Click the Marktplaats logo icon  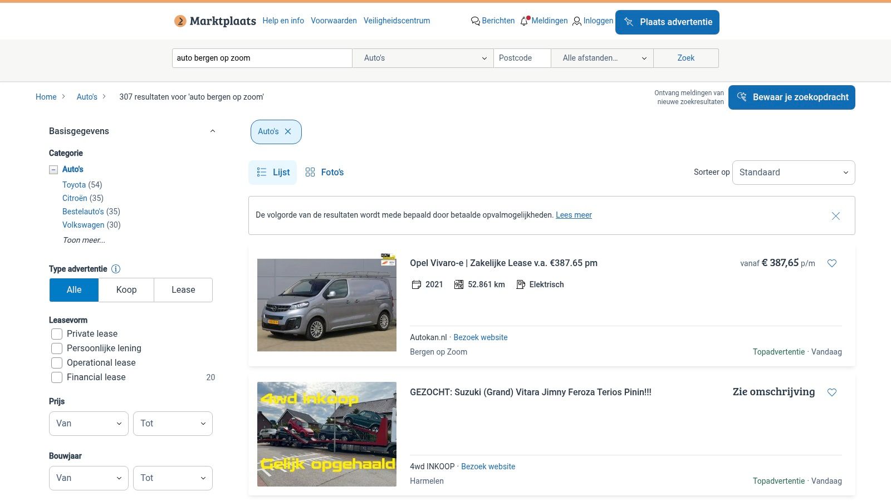[180, 21]
